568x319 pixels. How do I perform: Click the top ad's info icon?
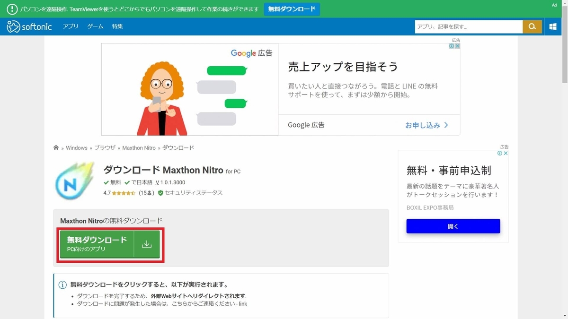click(452, 46)
